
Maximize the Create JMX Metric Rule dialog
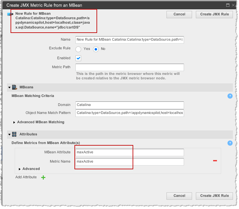point(228,5)
